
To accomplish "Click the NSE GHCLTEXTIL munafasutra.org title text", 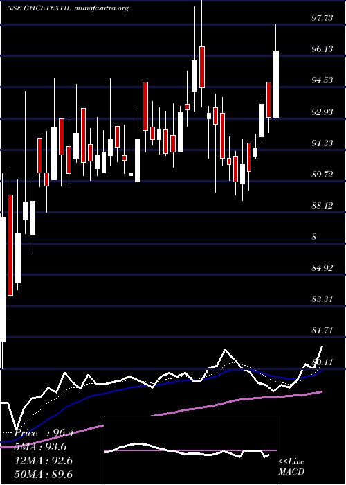I will click(67, 8).
